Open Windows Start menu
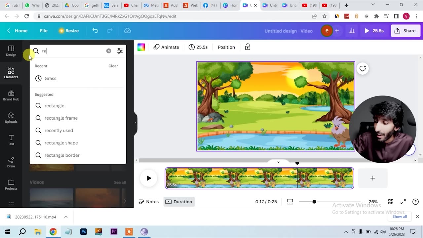This screenshot has width=423, height=238. pos(7,232)
